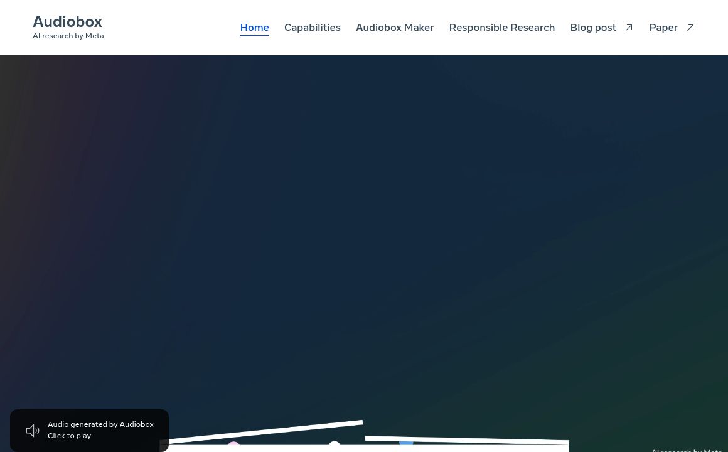
Task: Click the speaker icon on the audio player
Action: coord(32,430)
